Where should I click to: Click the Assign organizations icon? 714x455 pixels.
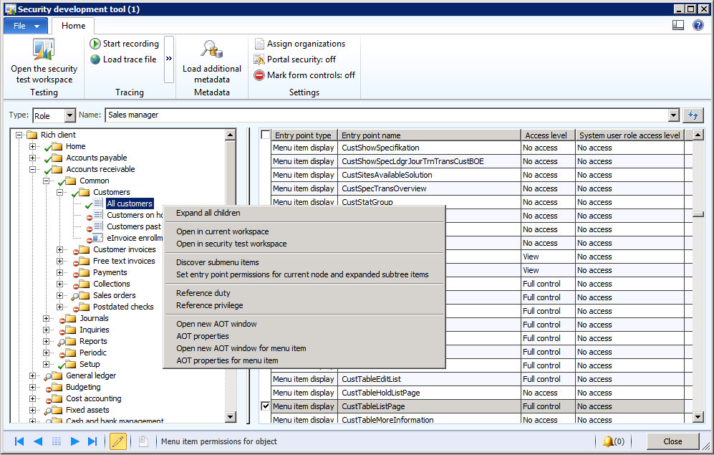pyautogui.click(x=259, y=43)
